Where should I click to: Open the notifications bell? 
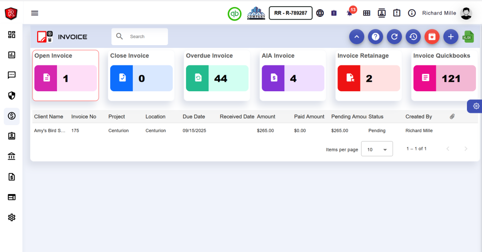tap(350, 13)
